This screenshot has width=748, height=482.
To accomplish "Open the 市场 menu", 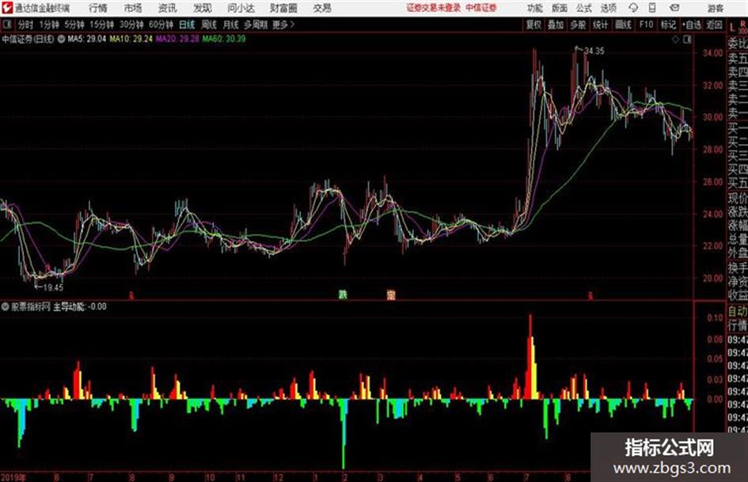I will [x=133, y=8].
